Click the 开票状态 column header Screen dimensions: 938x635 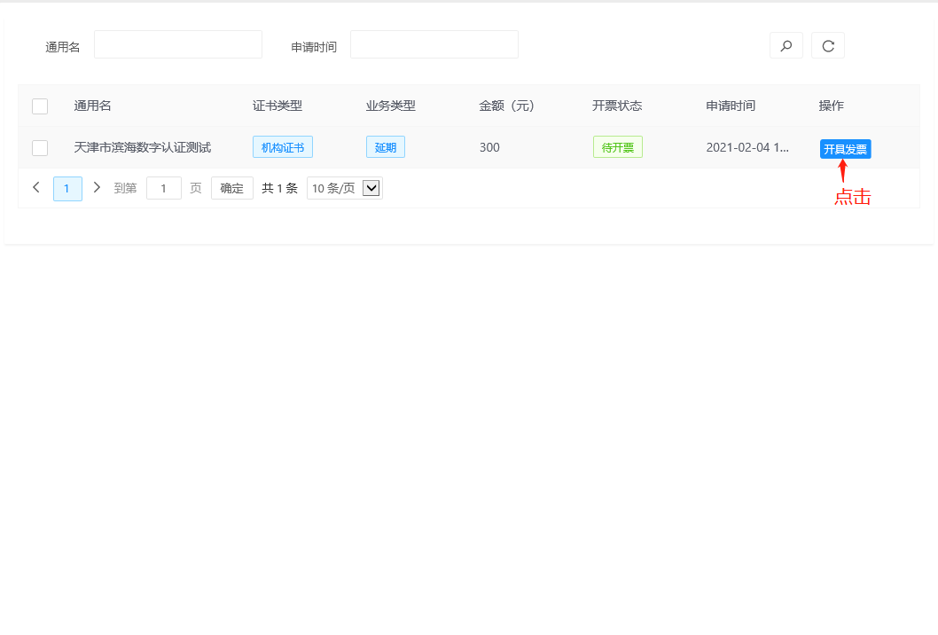[x=617, y=106]
